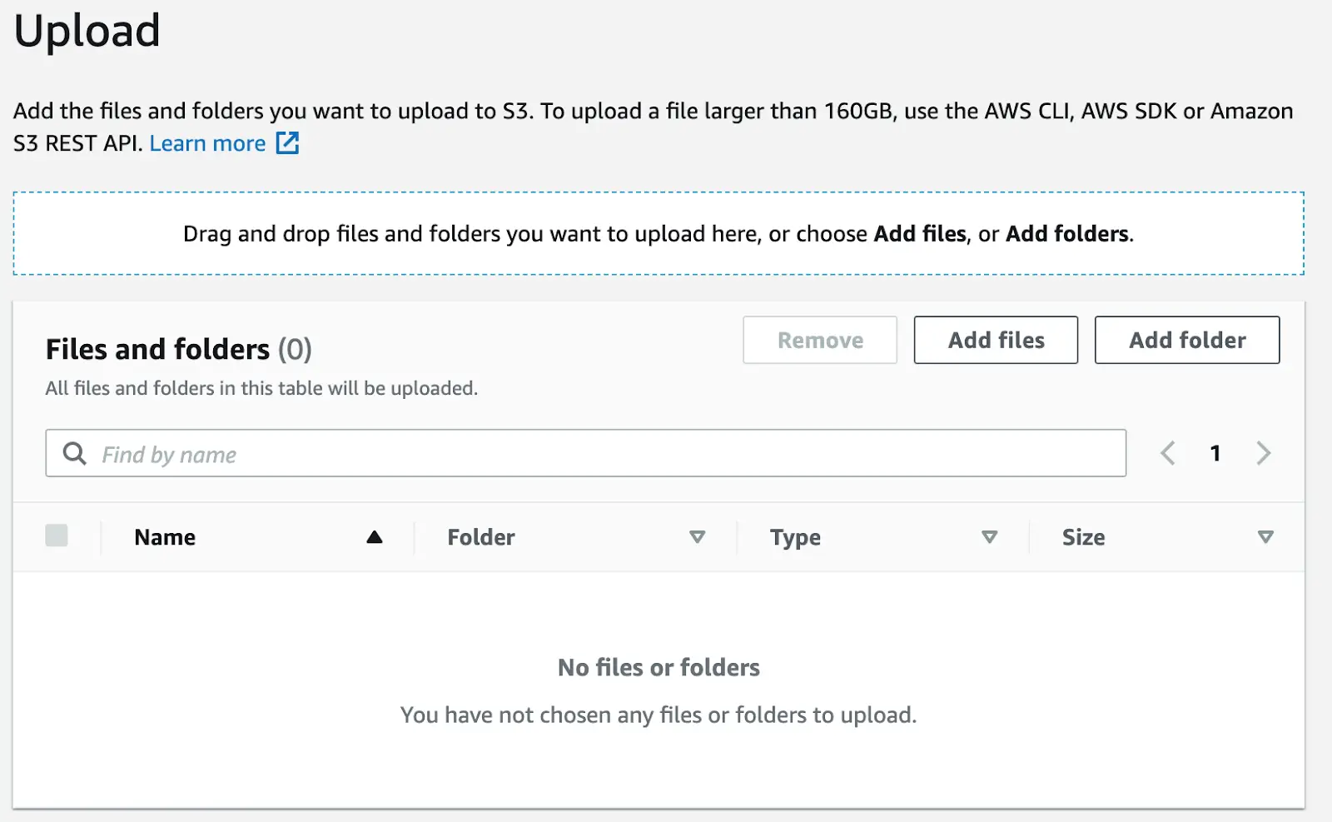Open the Size column filter icon
This screenshot has height=822, width=1332.
(1266, 537)
